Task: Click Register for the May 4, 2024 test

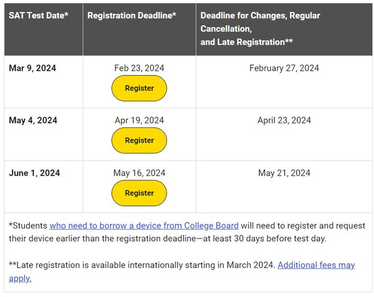Action: point(139,140)
